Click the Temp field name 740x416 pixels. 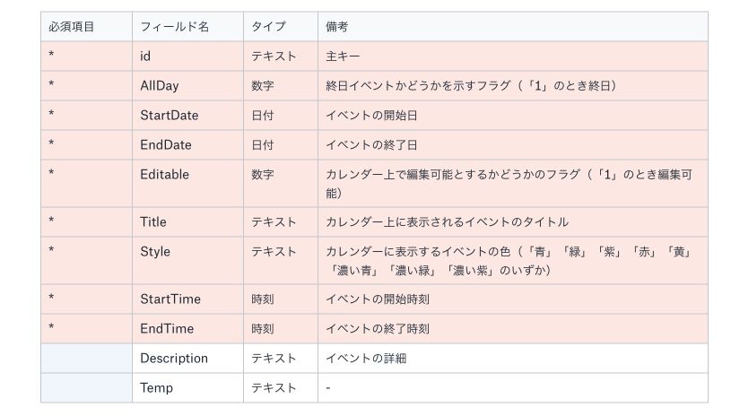click(156, 387)
